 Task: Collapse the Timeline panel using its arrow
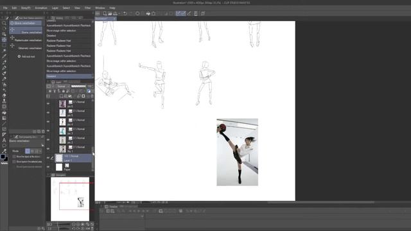point(101,207)
